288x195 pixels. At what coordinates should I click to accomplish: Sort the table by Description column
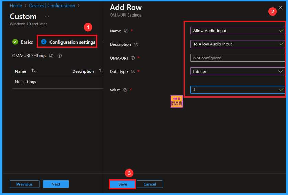[x=101, y=71]
